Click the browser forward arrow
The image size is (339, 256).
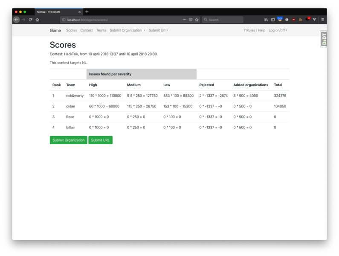[x=23, y=20]
